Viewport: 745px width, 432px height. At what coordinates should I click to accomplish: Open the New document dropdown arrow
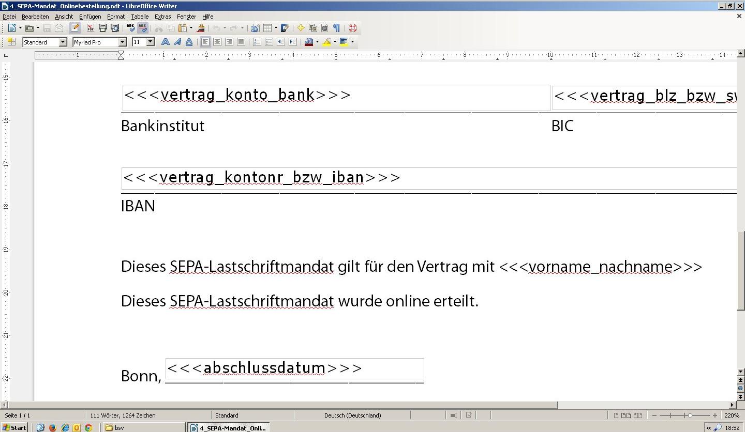pyautogui.click(x=20, y=28)
